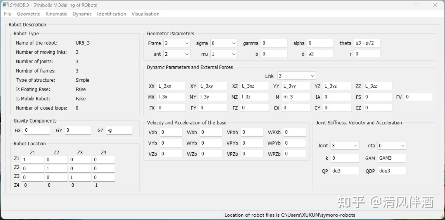Viewport: 445px width, 220px height.
Task: Click the mass M input field
Action: (296, 97)
